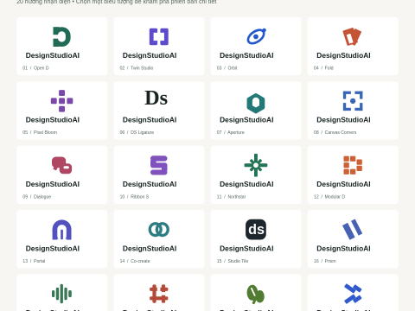Click the "01 / Open D" label
The height and width of the screenshot is (311, 415).
[x=35, y=68]
